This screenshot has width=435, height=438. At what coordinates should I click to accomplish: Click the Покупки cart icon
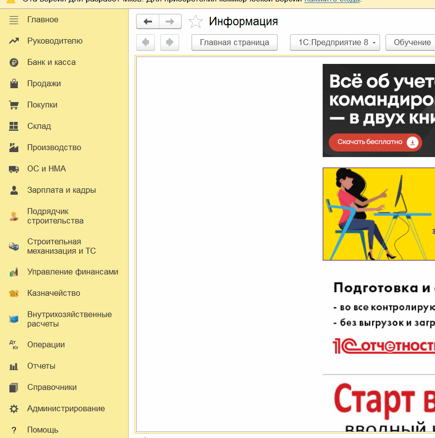(x=14, y=105)
